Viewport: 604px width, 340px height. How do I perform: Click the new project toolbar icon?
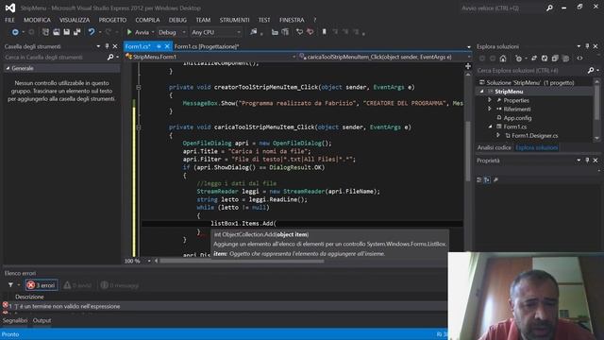pyautogui.click(x=45, y=32)
